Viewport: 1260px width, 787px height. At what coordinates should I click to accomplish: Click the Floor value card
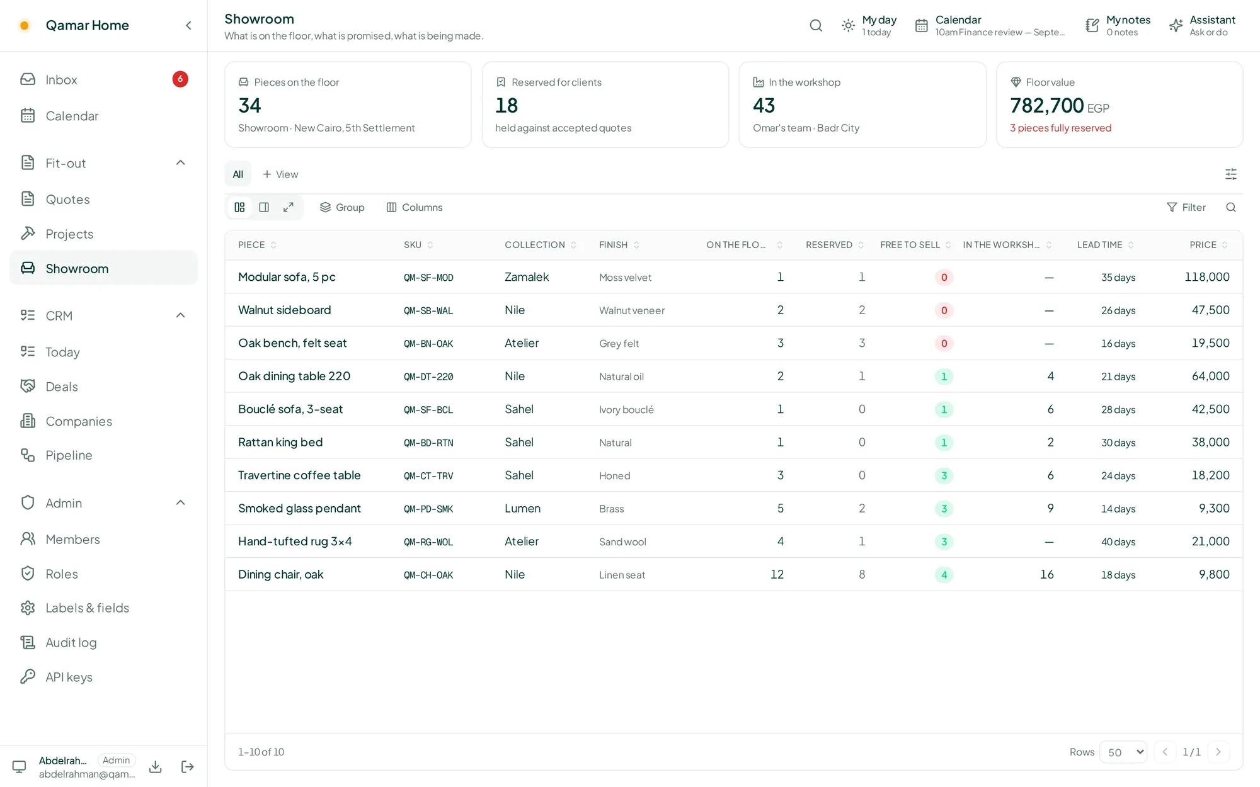click(x=1119, y=105)
